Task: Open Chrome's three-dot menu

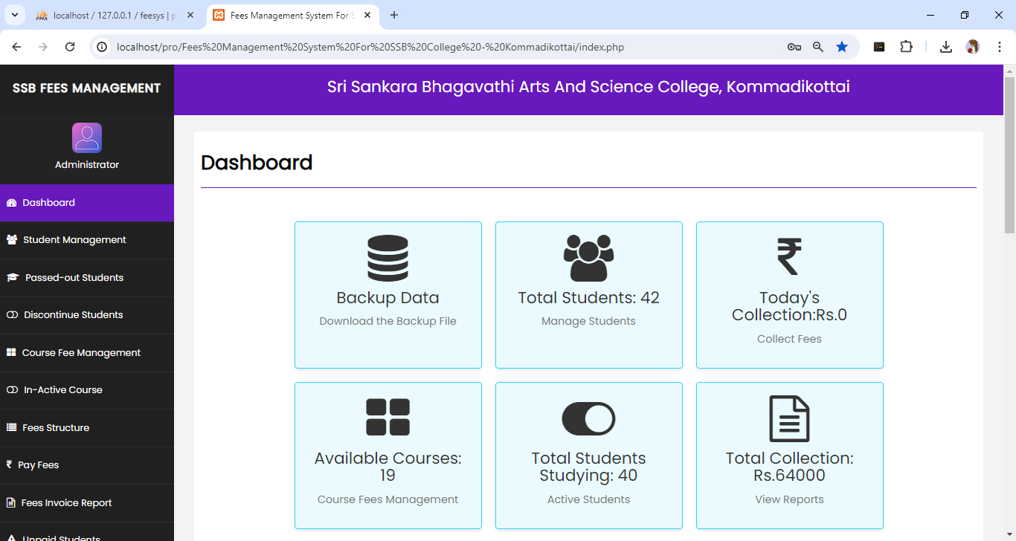Action: (1000, 46)
